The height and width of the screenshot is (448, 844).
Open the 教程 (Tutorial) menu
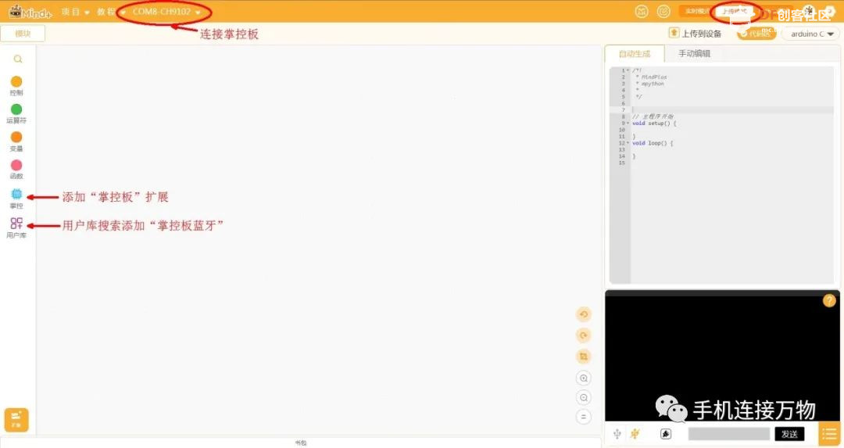[111, 12]
